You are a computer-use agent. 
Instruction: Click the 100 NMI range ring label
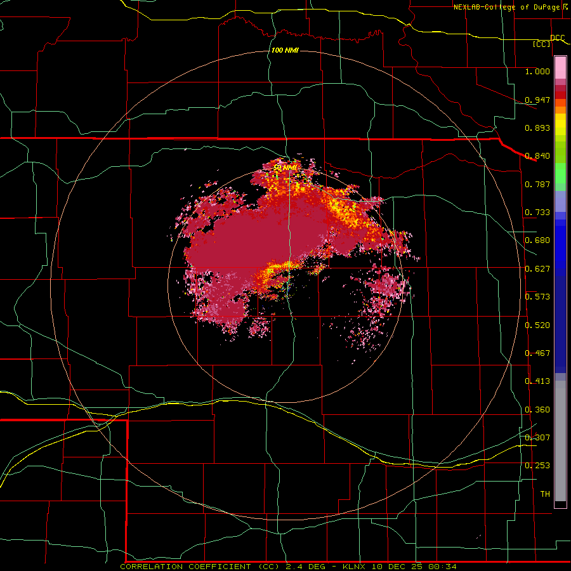tap(285, 50)
